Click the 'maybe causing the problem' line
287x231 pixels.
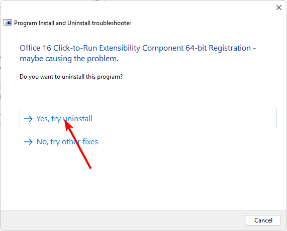[69, 59]
